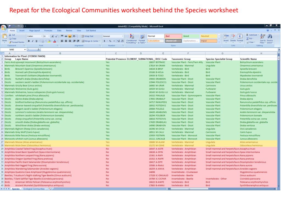Toggle Italic formatting
The image size is (281, 210).
(x=32, y=41)
